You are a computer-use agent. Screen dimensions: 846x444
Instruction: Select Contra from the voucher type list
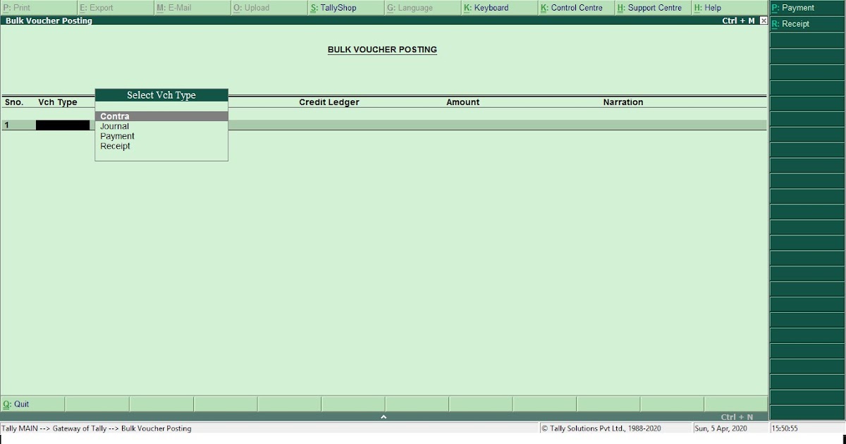[x=115, y=116]
